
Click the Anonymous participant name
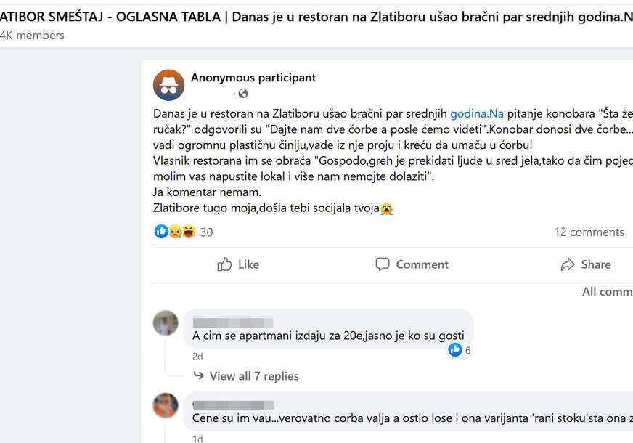[253, 78]
